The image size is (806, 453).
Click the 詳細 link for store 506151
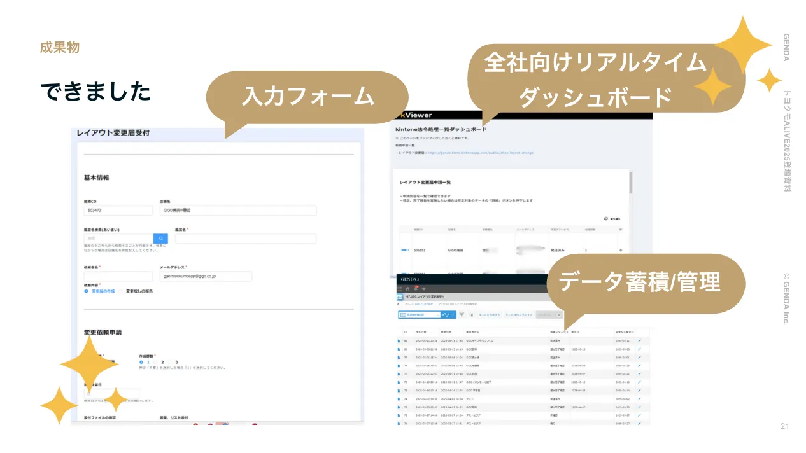click(404, 251)
